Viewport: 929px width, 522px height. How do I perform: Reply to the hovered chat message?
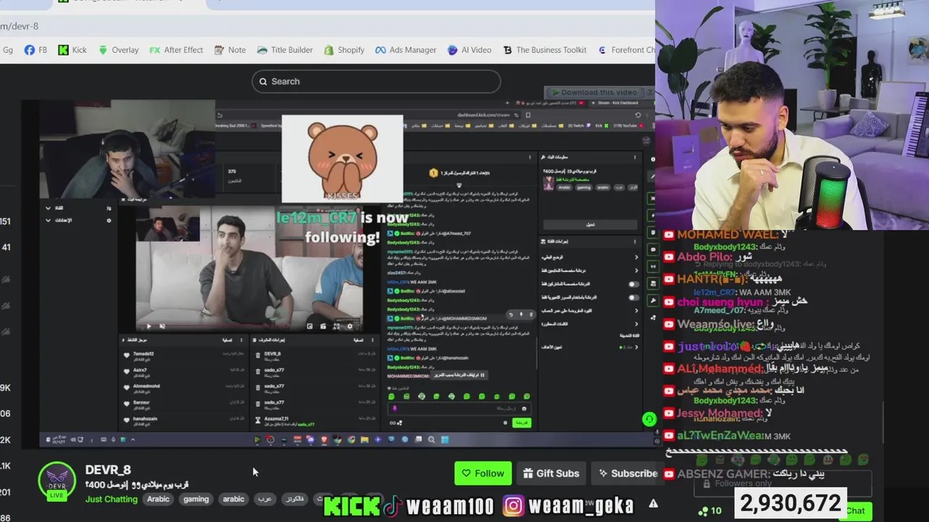(x=511, y=315)
